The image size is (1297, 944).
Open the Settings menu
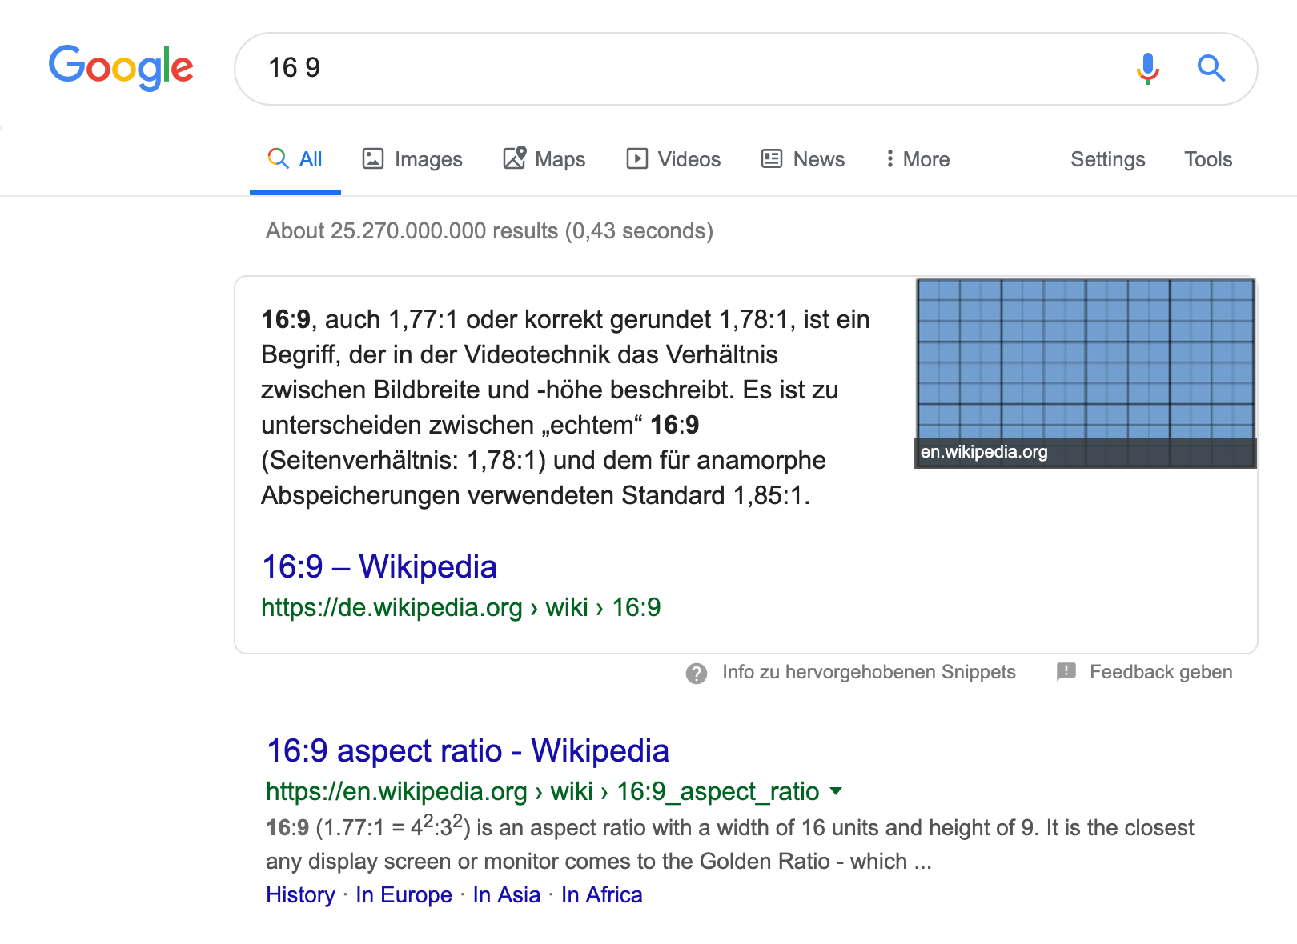tap(1107, 159)
